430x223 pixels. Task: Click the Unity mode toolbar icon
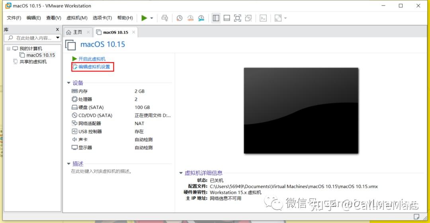click(248, 18)
